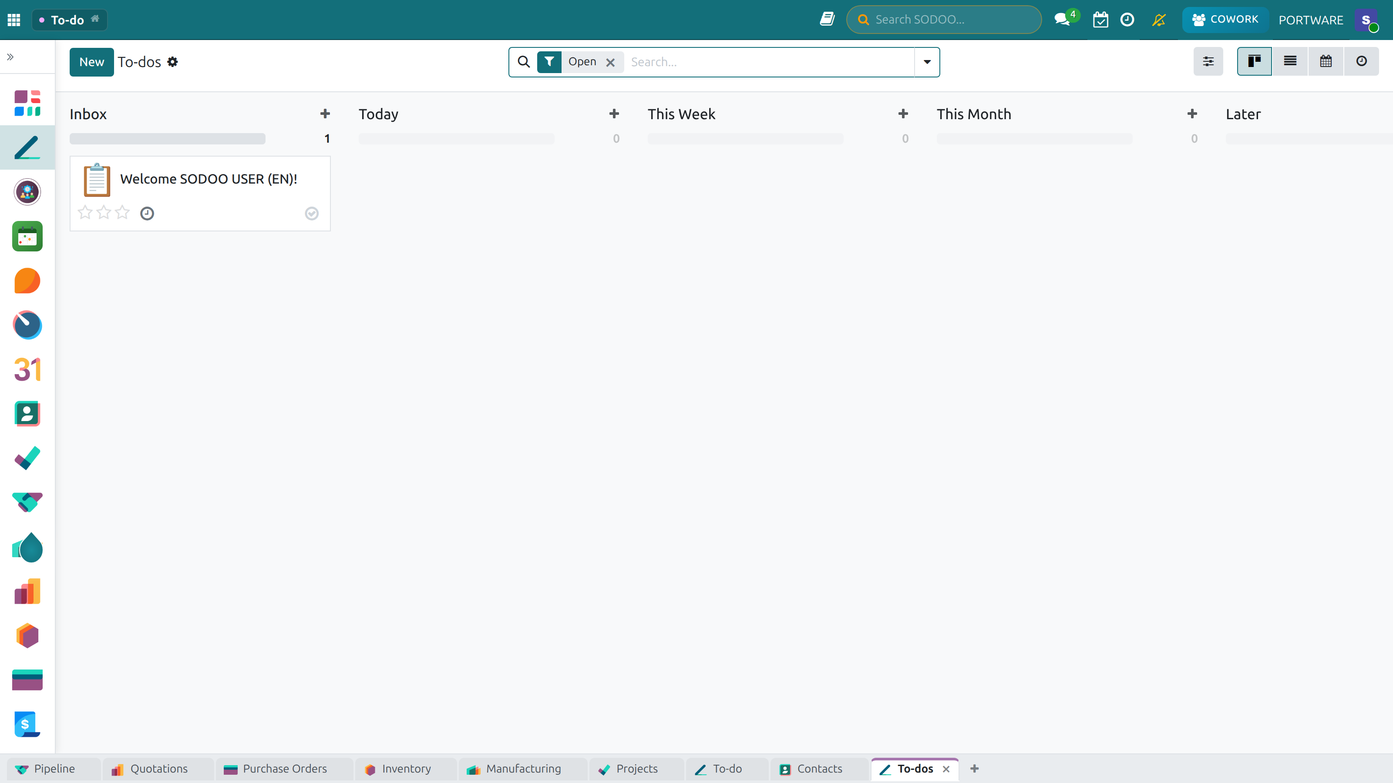
Task: Add a to-do in This Week column
Action: coord(903,114)
